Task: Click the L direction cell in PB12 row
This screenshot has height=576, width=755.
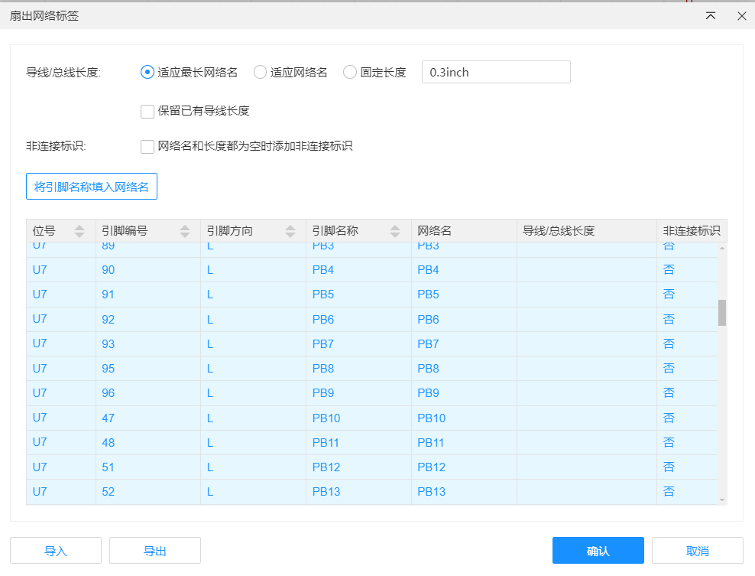Action: click(253, 467)
